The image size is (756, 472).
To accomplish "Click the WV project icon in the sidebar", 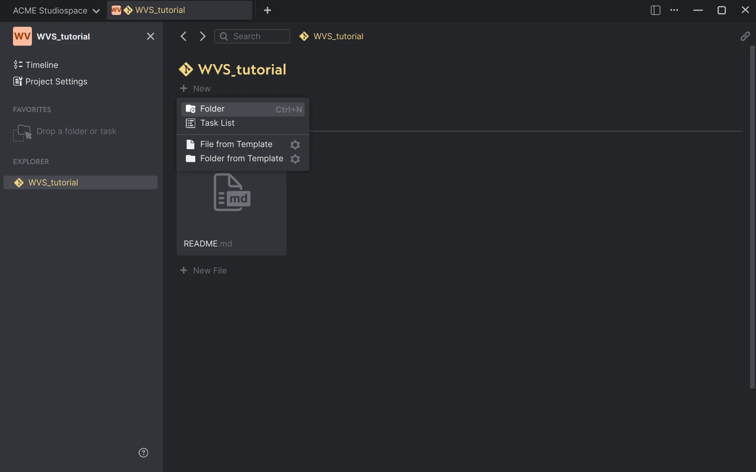I will (22, 36).
